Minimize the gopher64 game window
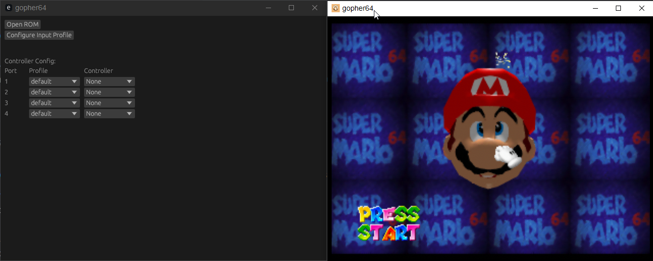 (x=595, y=8)
